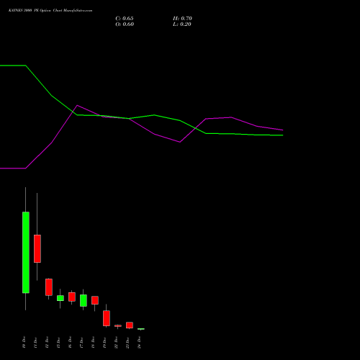The height and width of the screenshot is (360, 360).
Task: Click the tall green candle above 10 Dec
Action: coord(26,252)
